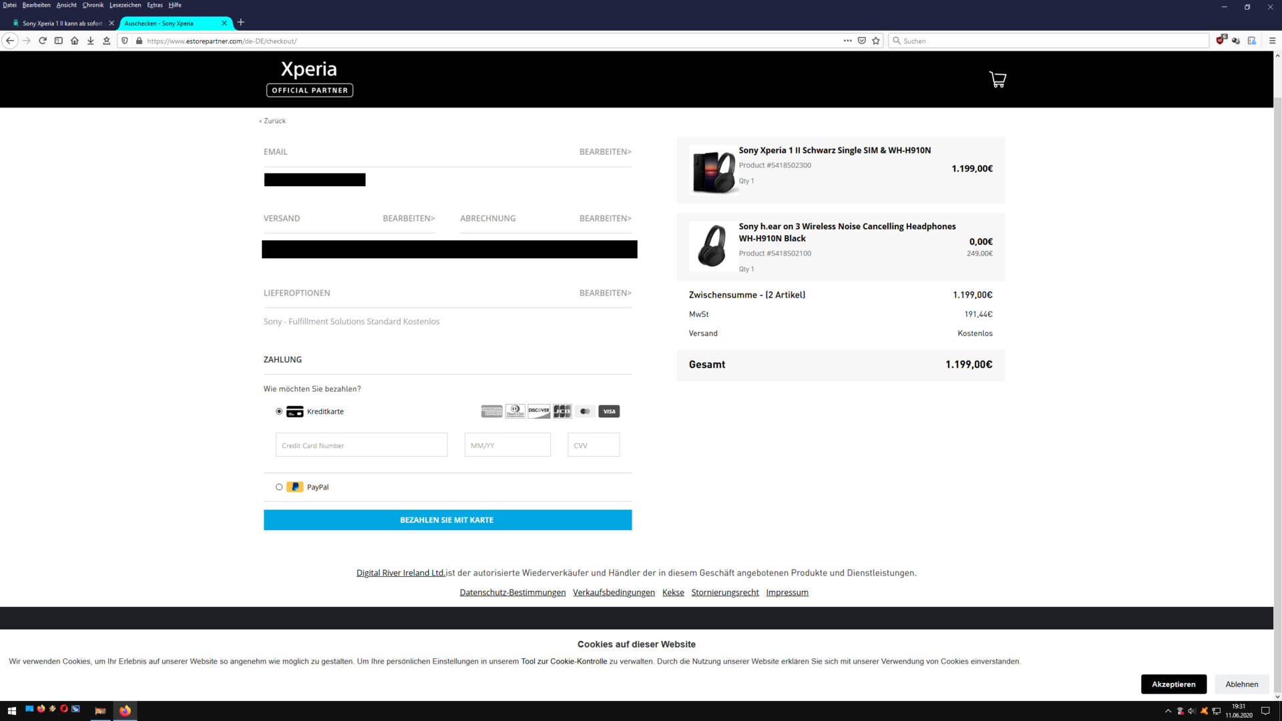Toggle the browser sidebar icon
Viewport: 1282px width, 721px height.
point(59,41)
